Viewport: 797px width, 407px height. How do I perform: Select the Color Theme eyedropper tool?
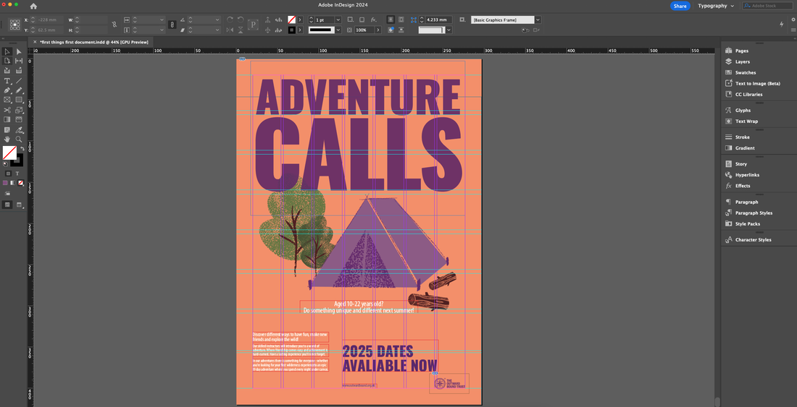coord(19,129)
